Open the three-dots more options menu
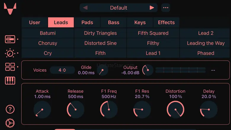The width and height of the screenshot is (231, 130). 166,8
